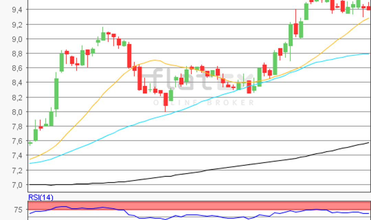Select the 8,6 price axis label
Screen dimensions: 371x220
tap(17, 68)
